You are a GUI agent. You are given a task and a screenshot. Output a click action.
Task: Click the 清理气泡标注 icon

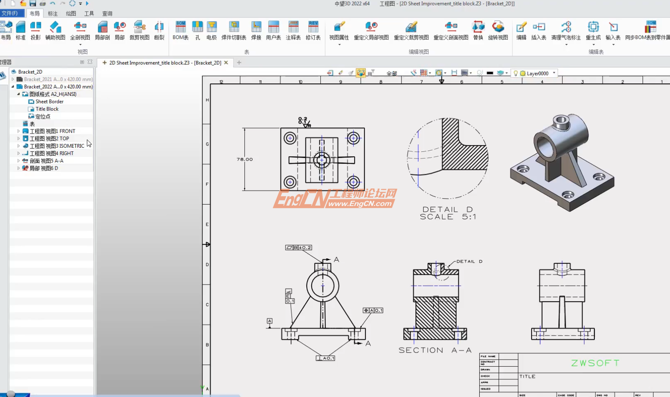coord(566,29)
